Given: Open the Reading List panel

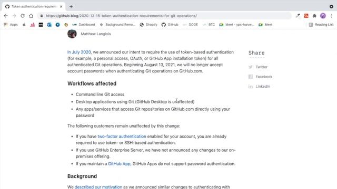Looking at the screenshot, I should pos(321,25).
